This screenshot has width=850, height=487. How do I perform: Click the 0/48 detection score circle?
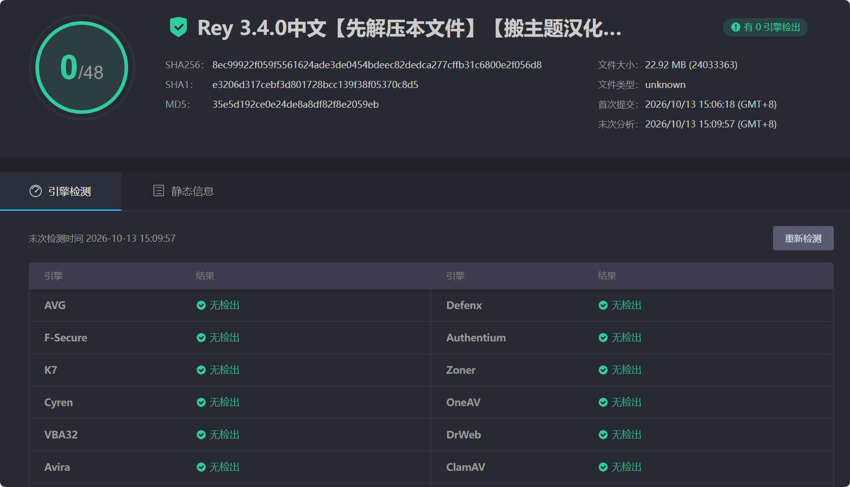pyautogui.click(x=82, y=67)
